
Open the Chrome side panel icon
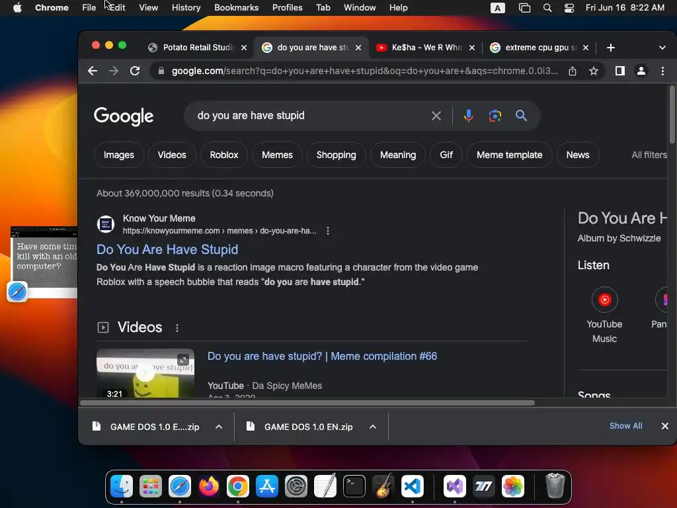tap(620, 71)
